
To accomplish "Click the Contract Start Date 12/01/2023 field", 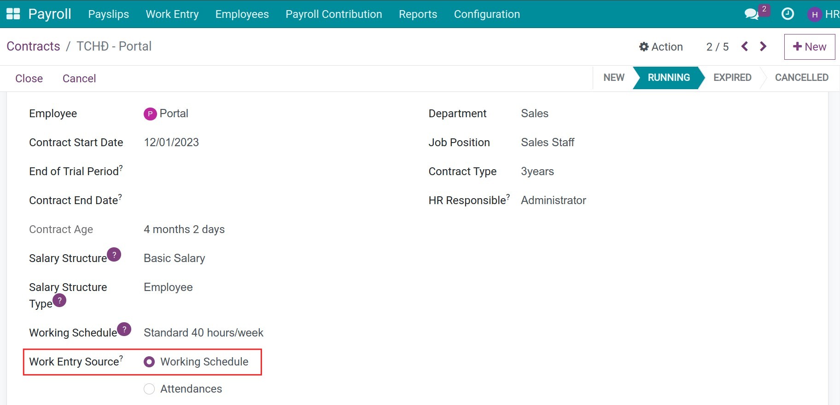I will point(171,143).
